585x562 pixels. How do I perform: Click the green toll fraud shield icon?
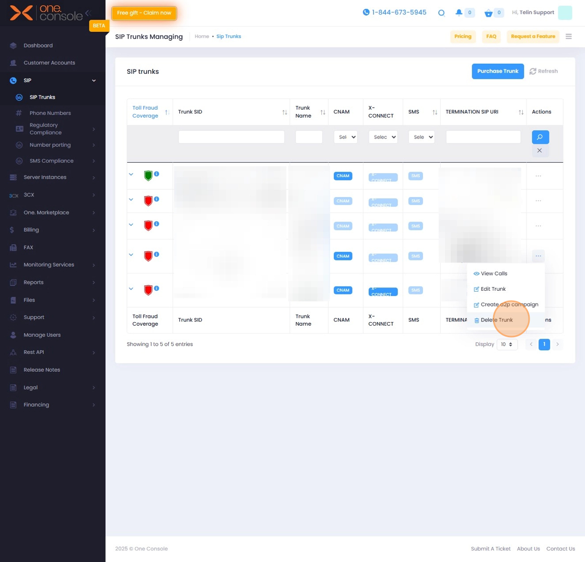148,176
